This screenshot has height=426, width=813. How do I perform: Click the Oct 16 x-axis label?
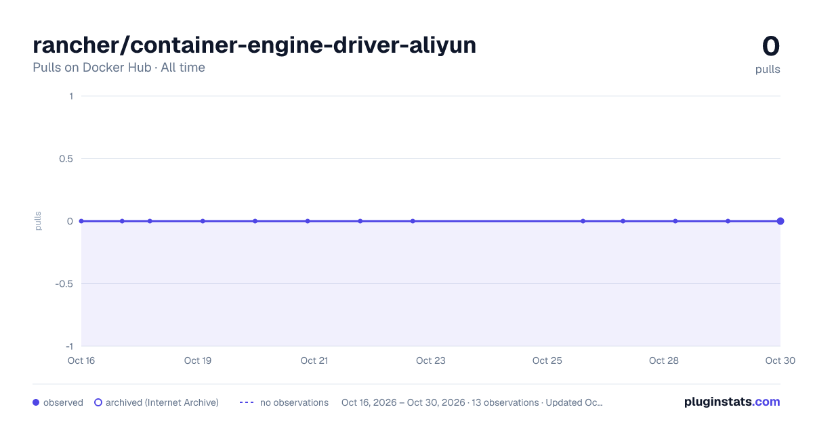[x=81, y=360]
